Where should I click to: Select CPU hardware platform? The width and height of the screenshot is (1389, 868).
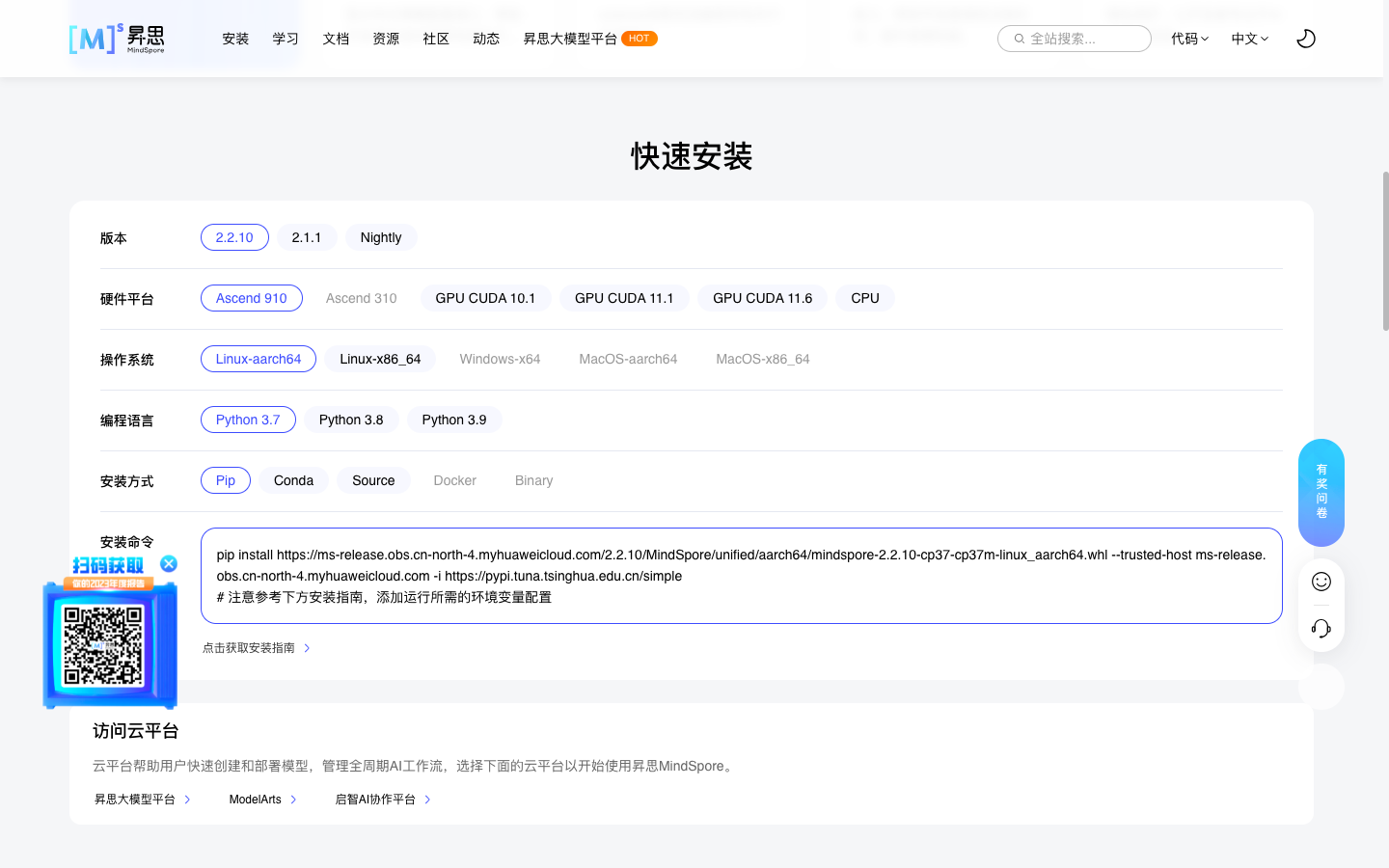pyautogui.click(x=865, y=298)
